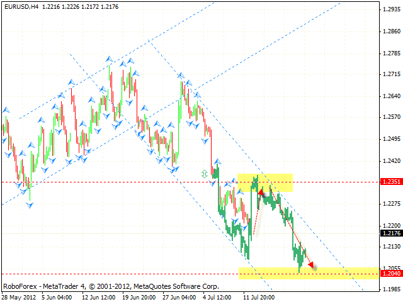Click the 1.2275 price axis label

coord(392,204)
